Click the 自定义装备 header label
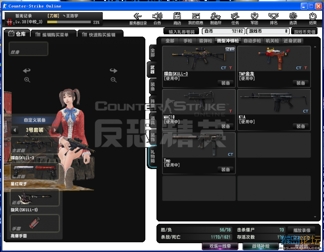This screenshot has width=324, height=252. click(35, 120)
